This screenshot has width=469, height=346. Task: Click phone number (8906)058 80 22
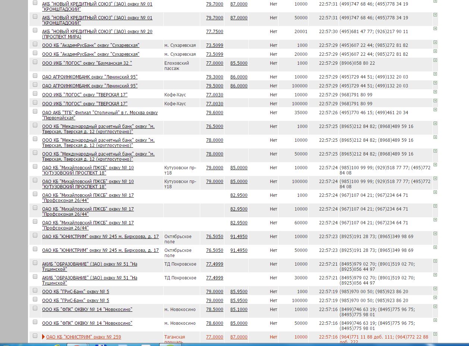tap(357, 63)
